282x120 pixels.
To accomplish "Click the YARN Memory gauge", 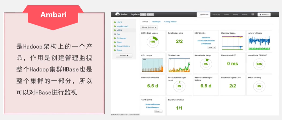I will pos(259,86).
